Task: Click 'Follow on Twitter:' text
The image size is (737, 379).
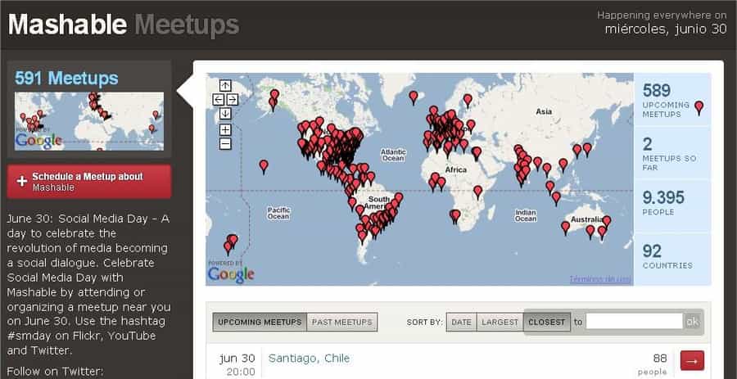Action: tap(55, 372)
